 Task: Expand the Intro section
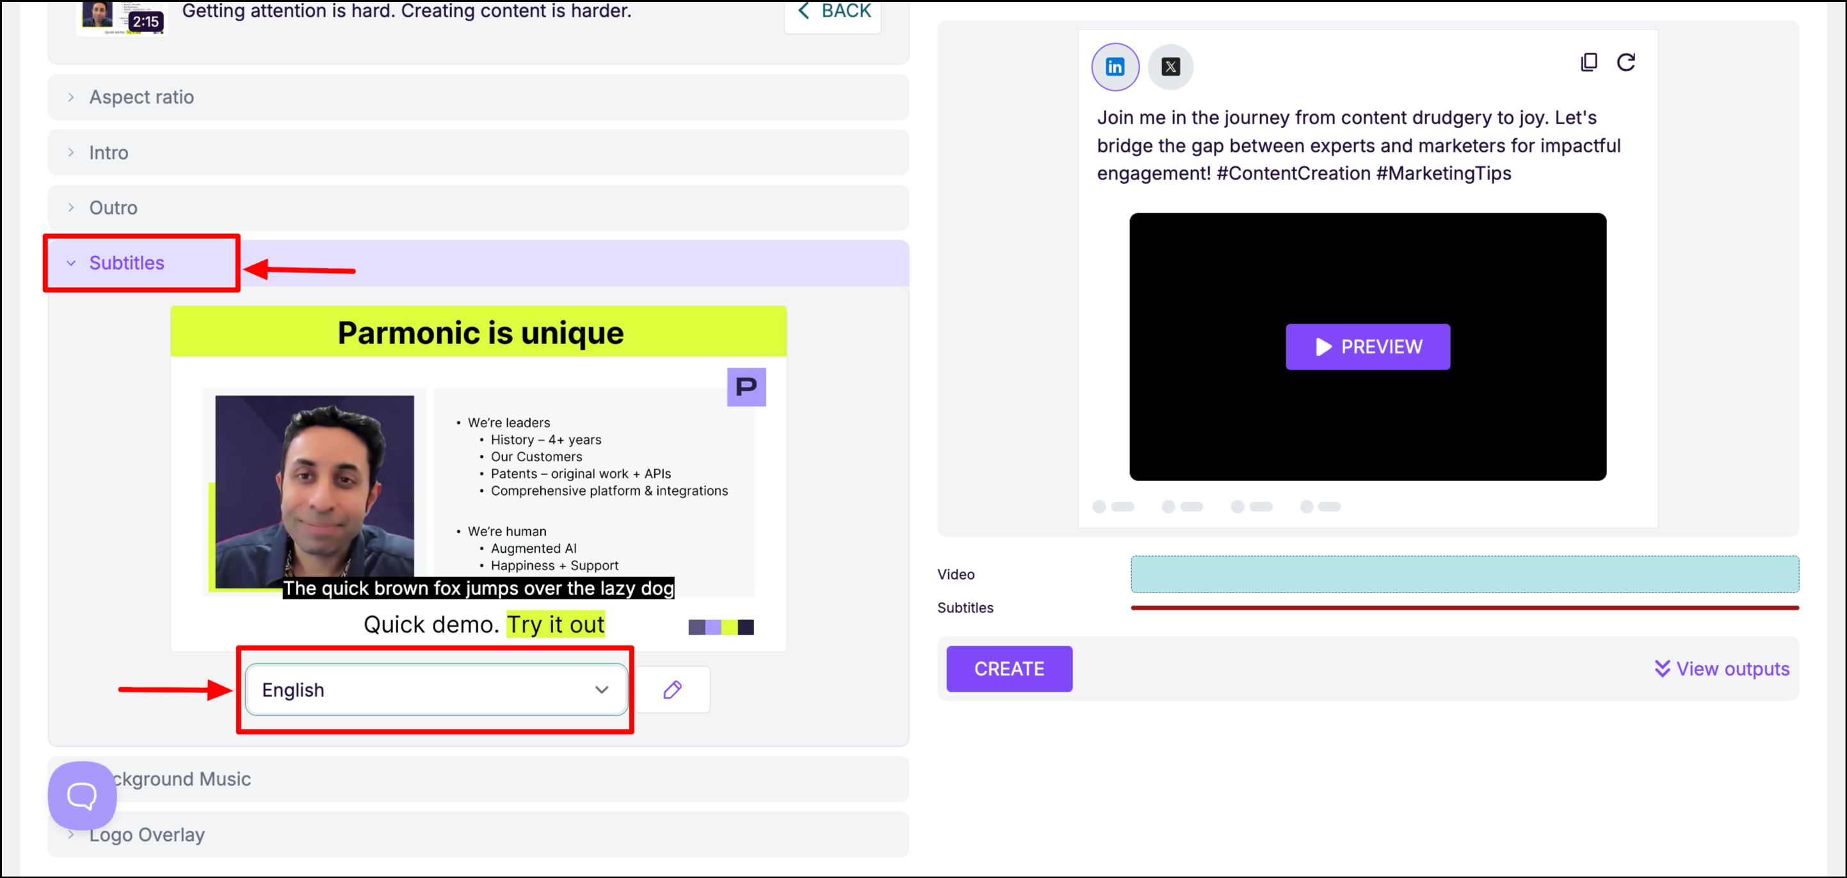point(478,152)
